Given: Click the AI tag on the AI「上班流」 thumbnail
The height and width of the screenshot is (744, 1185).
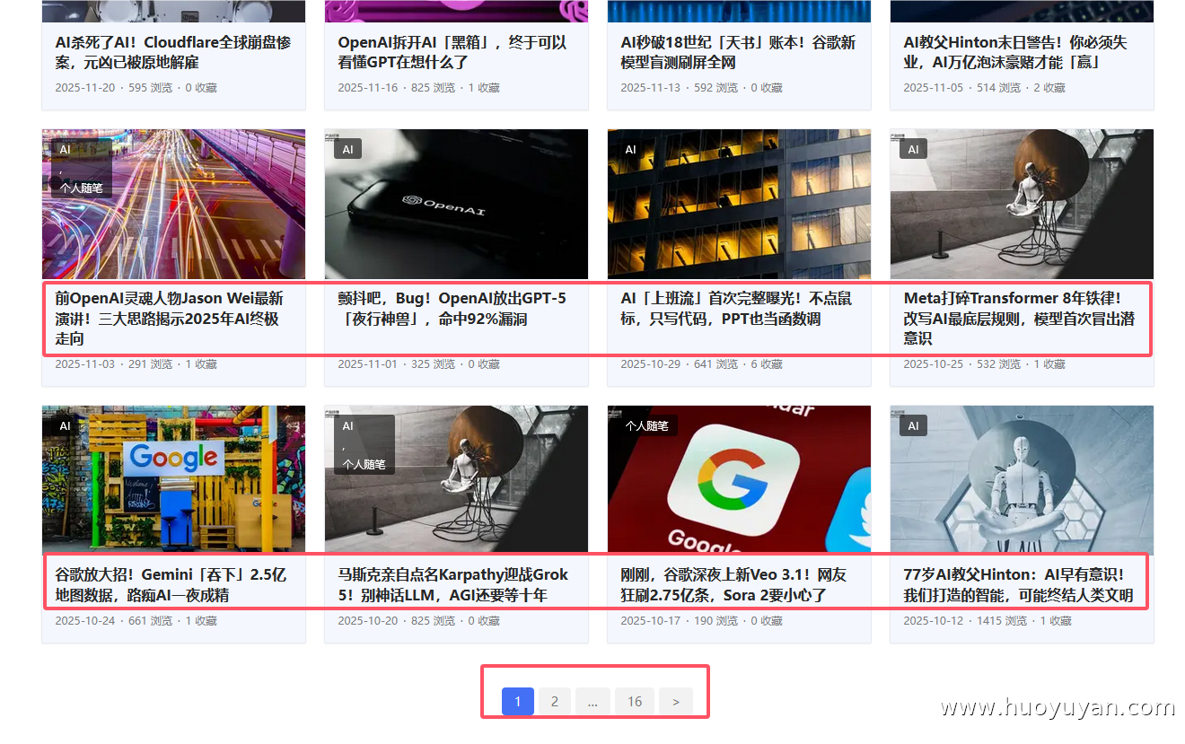Looking at the screenshot, I should [x=630, y=149].
